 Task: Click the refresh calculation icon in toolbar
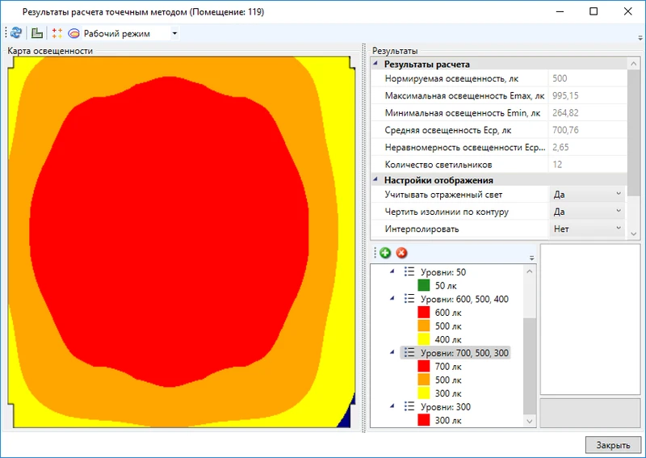[x=16, y=33]
